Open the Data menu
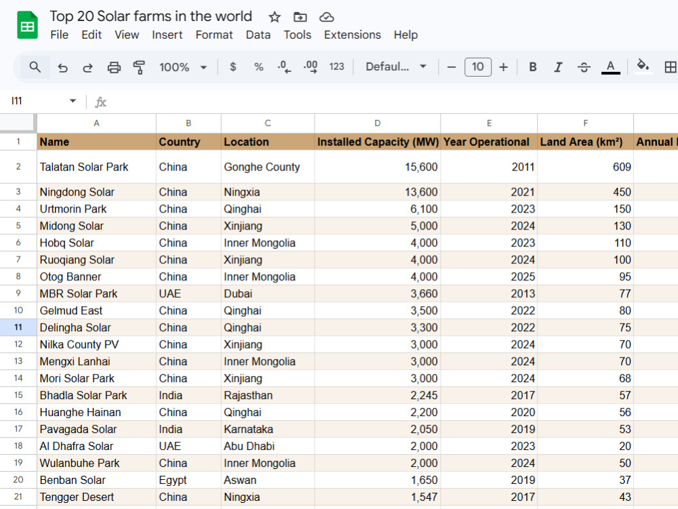Viewport: 678px width, 509px height. click(258, 35)
